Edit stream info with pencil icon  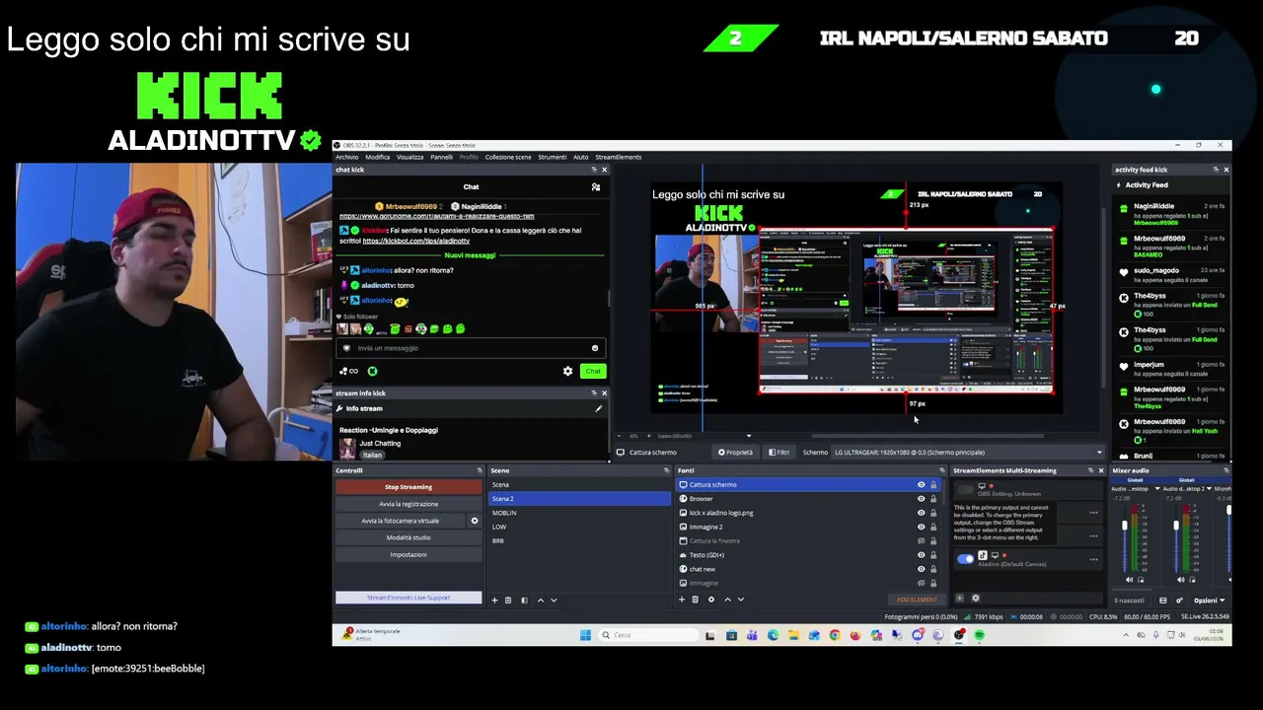(598, 408)
